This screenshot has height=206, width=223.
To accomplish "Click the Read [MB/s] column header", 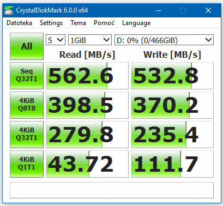I will click(x=87, y=54).
